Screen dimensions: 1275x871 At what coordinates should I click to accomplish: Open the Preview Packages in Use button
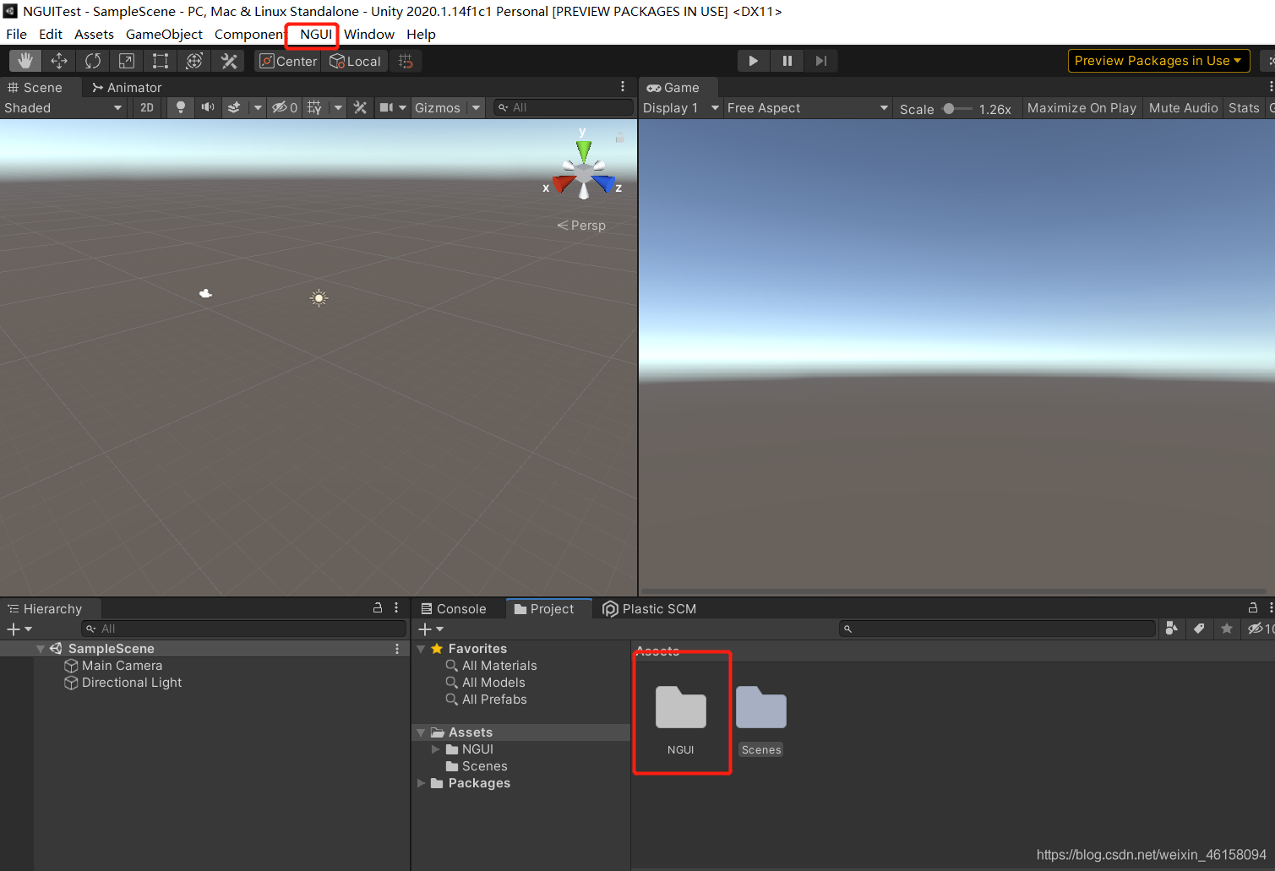tap(1158, 60)
